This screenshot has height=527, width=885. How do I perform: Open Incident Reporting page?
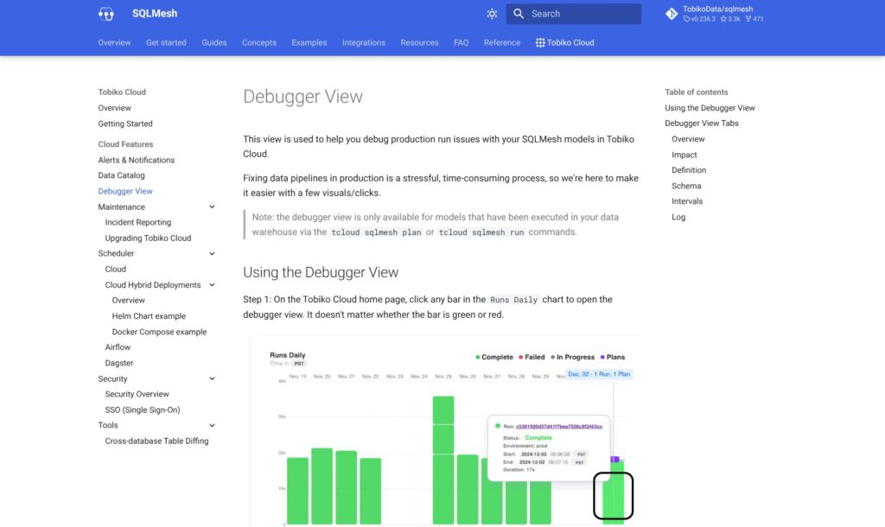coord(137,222)
